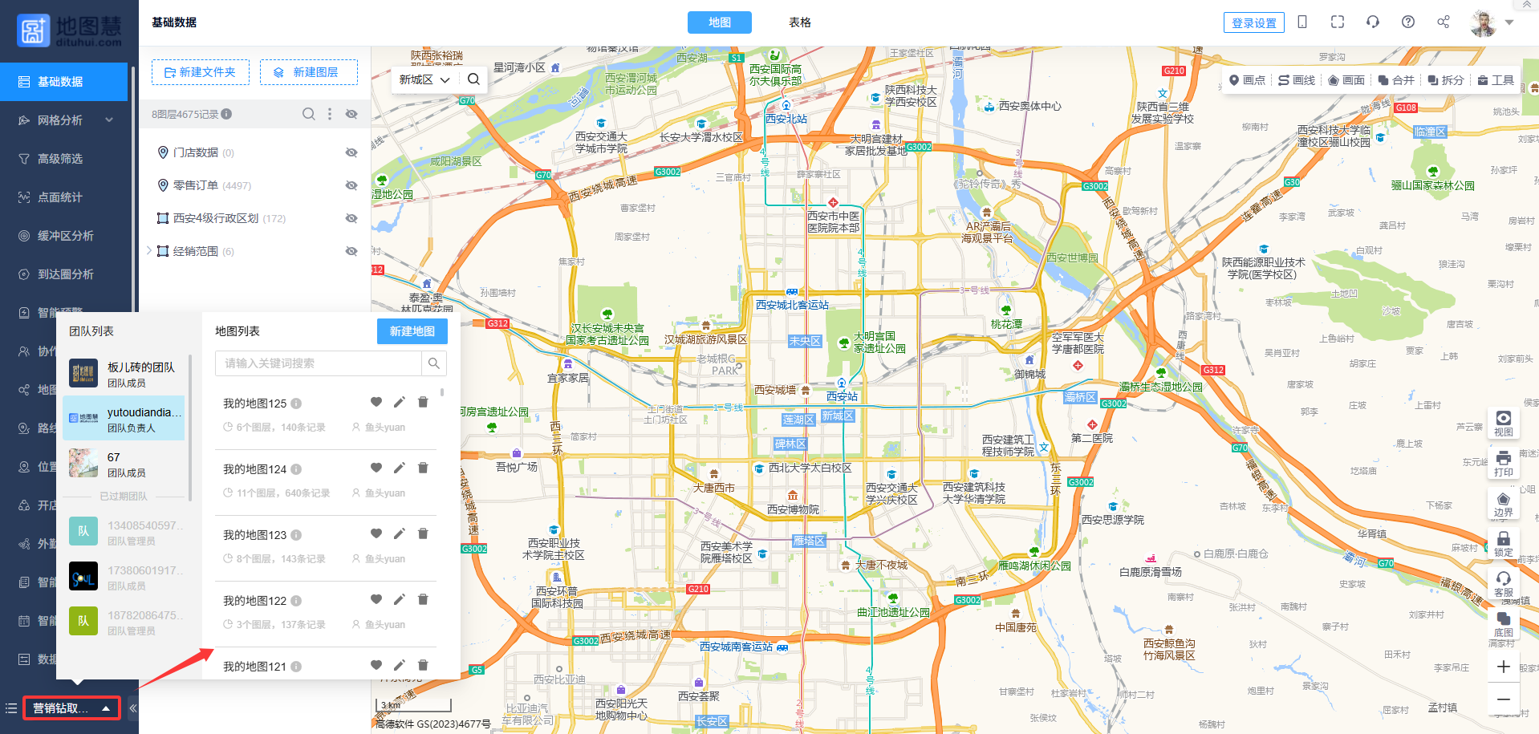Favorite 我的地图123 with heart icon
Viewport: 1539px width, 734px height.
pyautogui.click(x=376, y=533)
